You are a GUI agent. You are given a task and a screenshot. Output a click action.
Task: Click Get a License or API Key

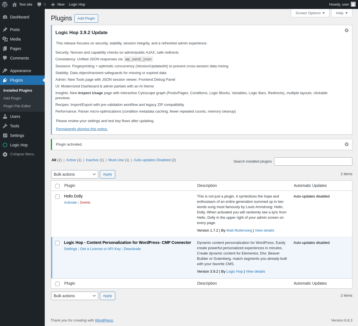tap(100, 249)
